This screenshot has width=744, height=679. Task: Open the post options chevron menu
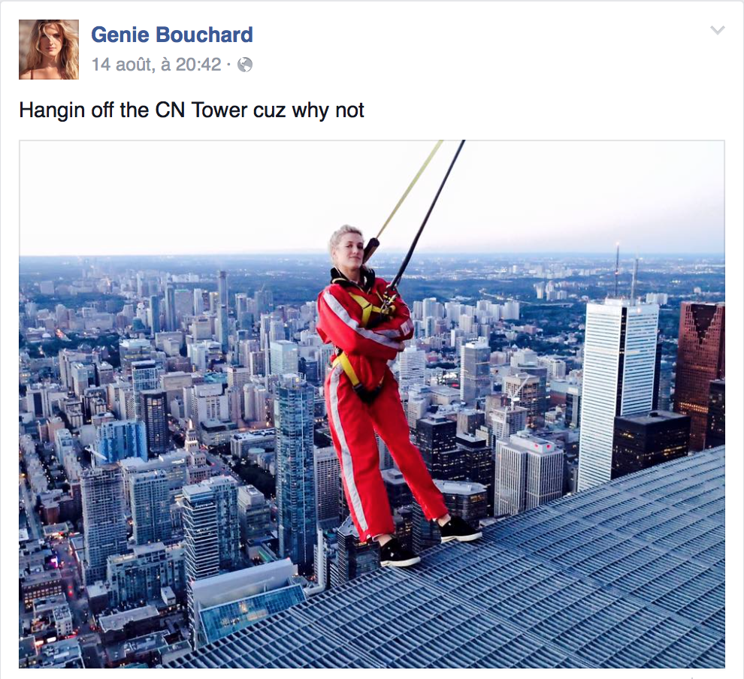pos(717,30)
